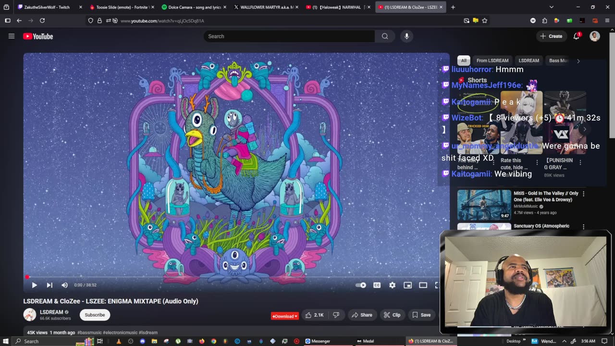Open YouTube notifications bell
Screen dimensions: 615x346
pyautogui.click(x=576, y=36)
